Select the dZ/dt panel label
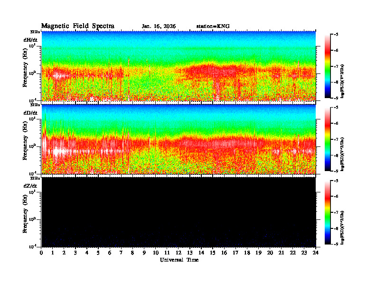This screenshot has width=376, height=290. coord(30,186)
